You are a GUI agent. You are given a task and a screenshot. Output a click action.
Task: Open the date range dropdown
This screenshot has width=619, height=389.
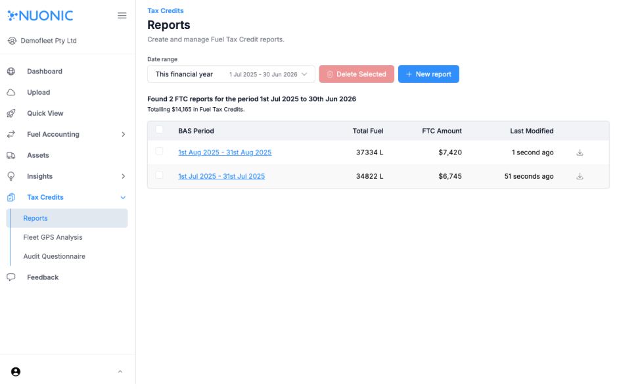point(231,74)
